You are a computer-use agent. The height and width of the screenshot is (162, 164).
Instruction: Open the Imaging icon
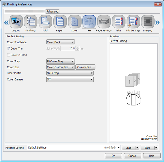coord(148,22)
